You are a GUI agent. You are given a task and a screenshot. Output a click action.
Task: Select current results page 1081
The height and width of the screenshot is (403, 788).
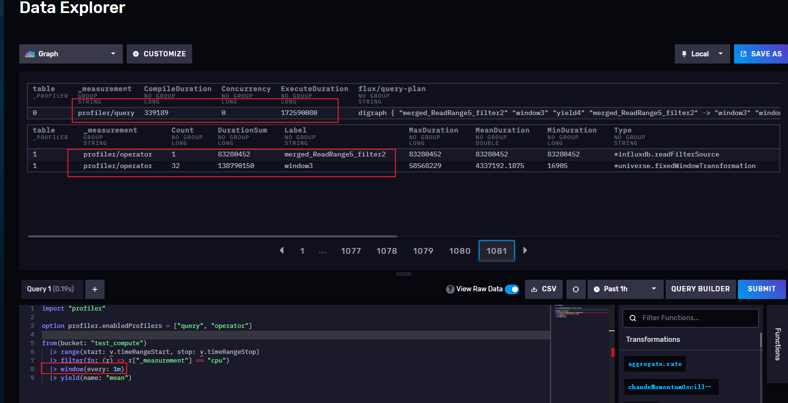click(x=497, y=251)
